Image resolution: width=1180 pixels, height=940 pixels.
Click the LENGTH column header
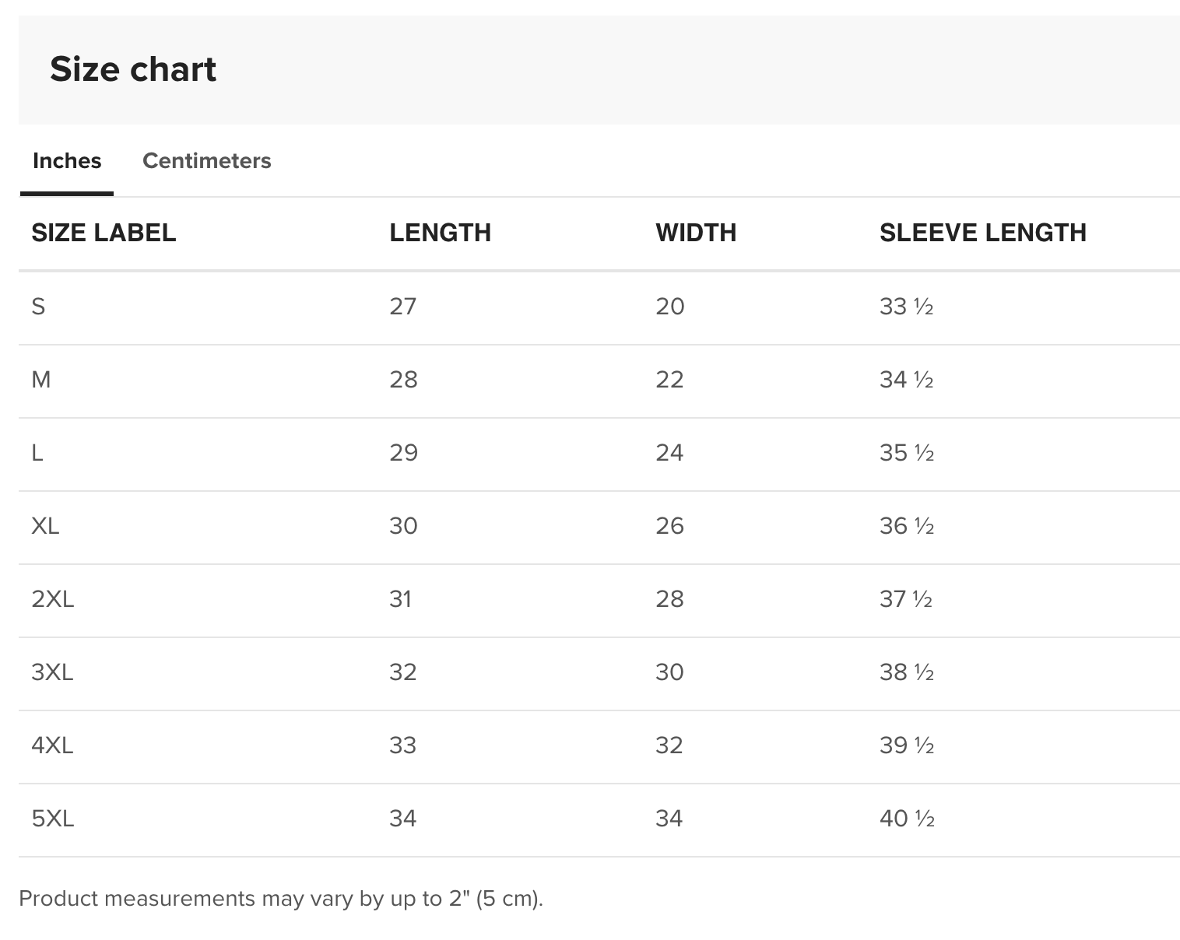click(x=440, y=233)
